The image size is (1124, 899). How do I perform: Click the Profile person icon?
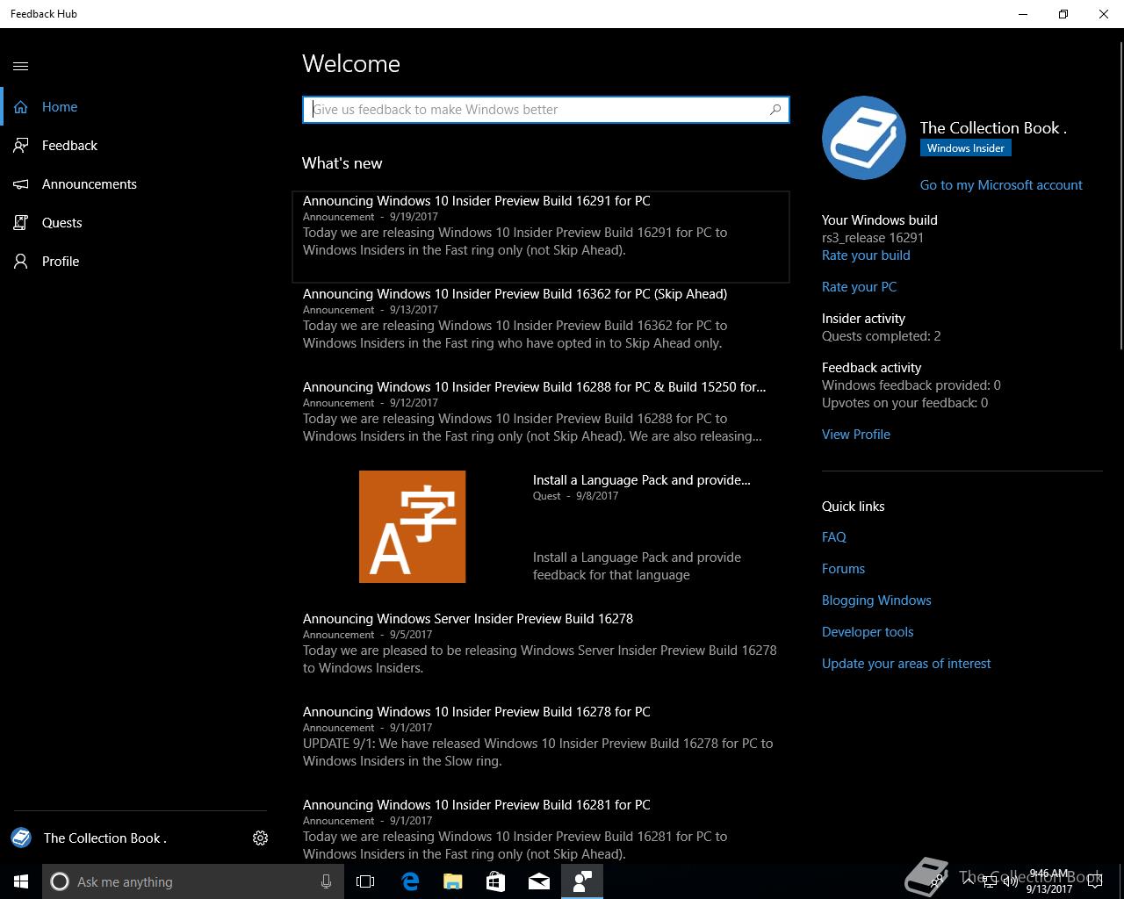(21, 262)
